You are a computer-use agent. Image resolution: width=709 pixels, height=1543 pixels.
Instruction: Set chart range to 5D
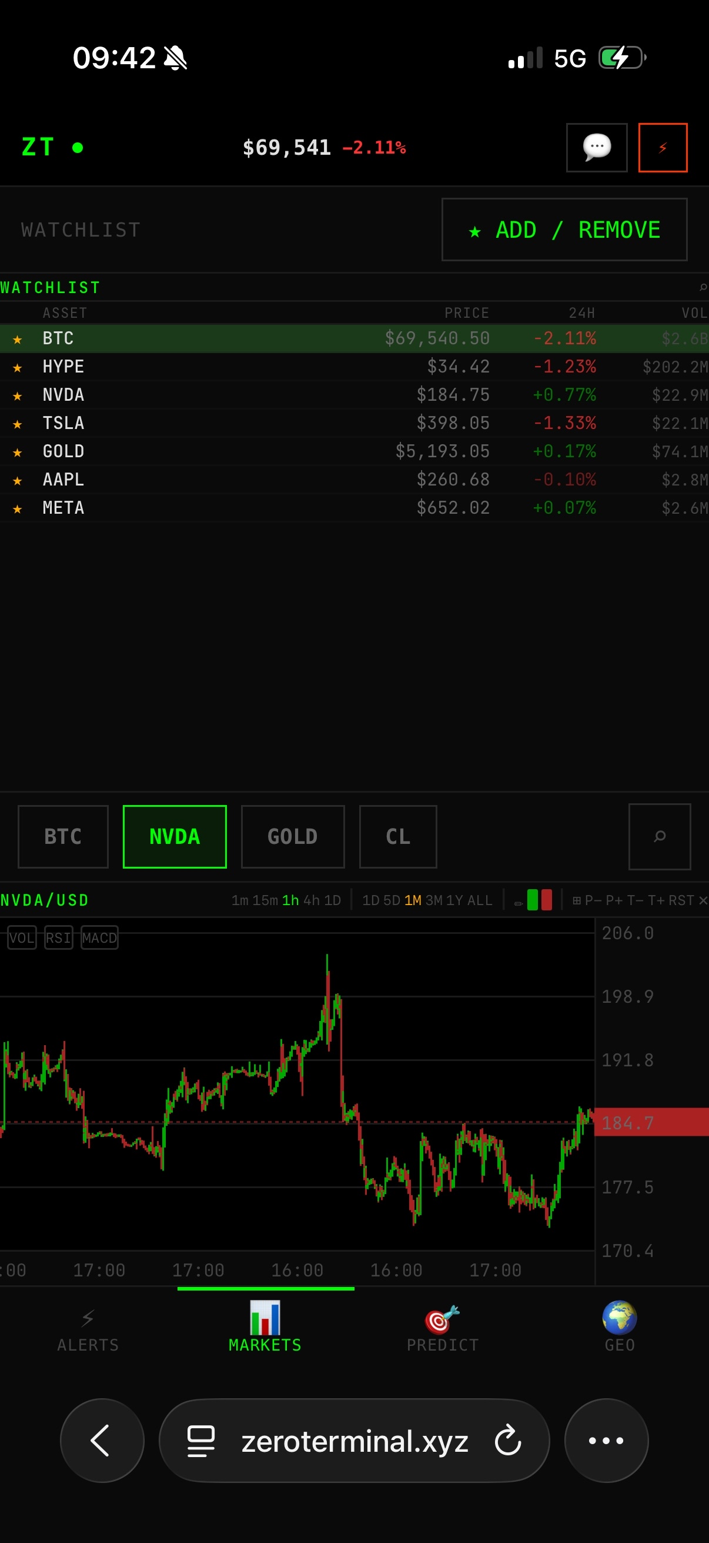(392, 900)
